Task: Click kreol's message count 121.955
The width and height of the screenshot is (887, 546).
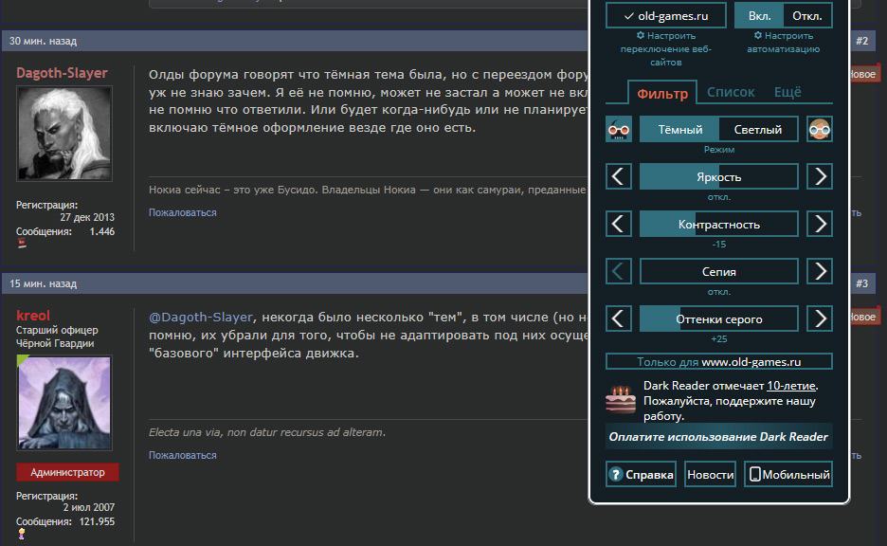Action: point(97,521)
